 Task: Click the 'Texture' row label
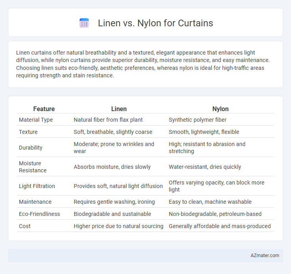28,132
